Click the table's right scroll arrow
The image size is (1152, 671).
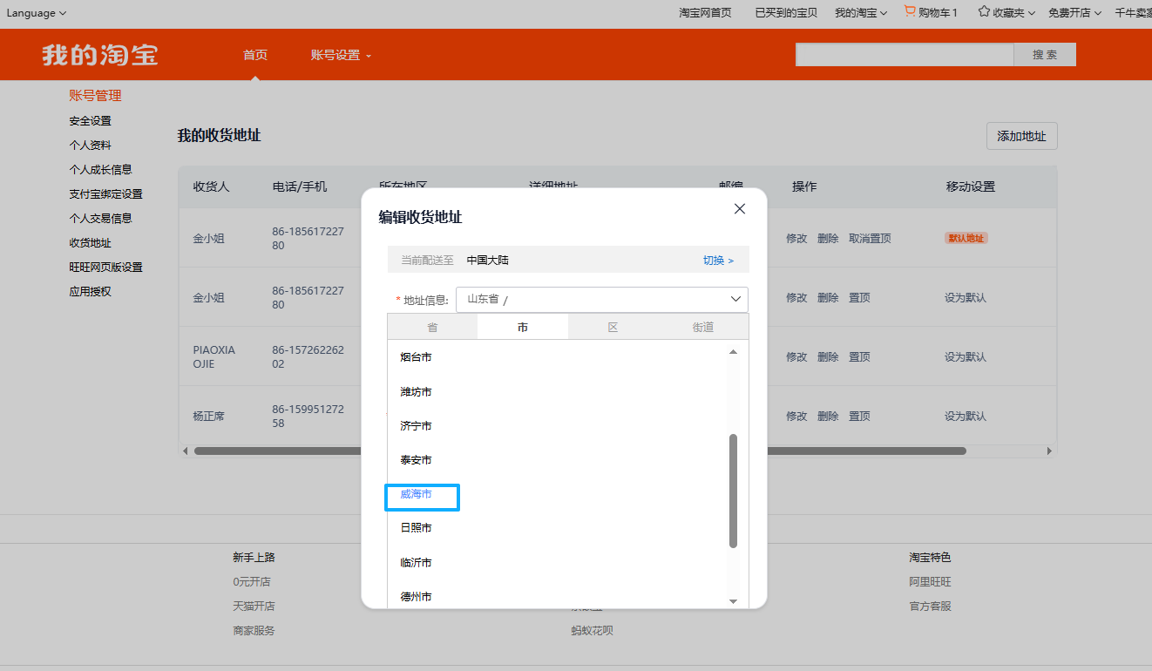[x=1049, y=451]
